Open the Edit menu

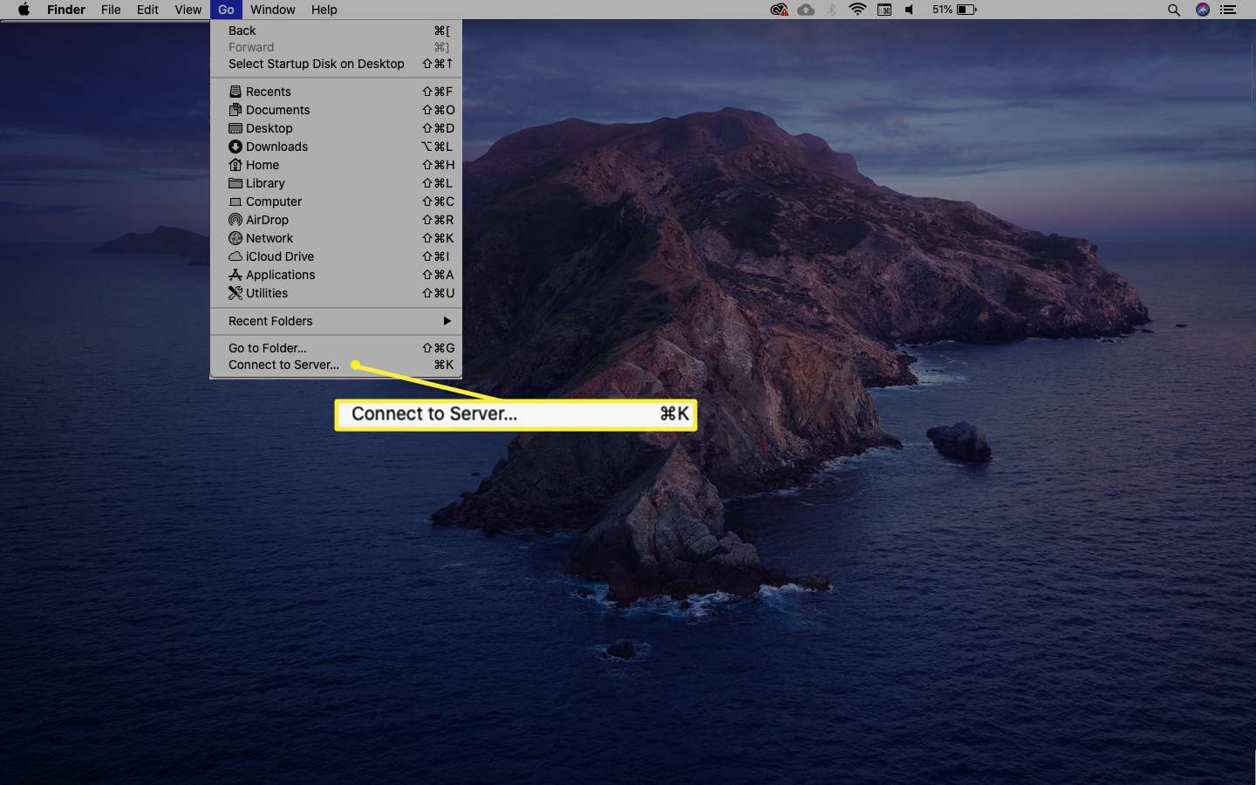pyautogui.click(x=147, y=10)
